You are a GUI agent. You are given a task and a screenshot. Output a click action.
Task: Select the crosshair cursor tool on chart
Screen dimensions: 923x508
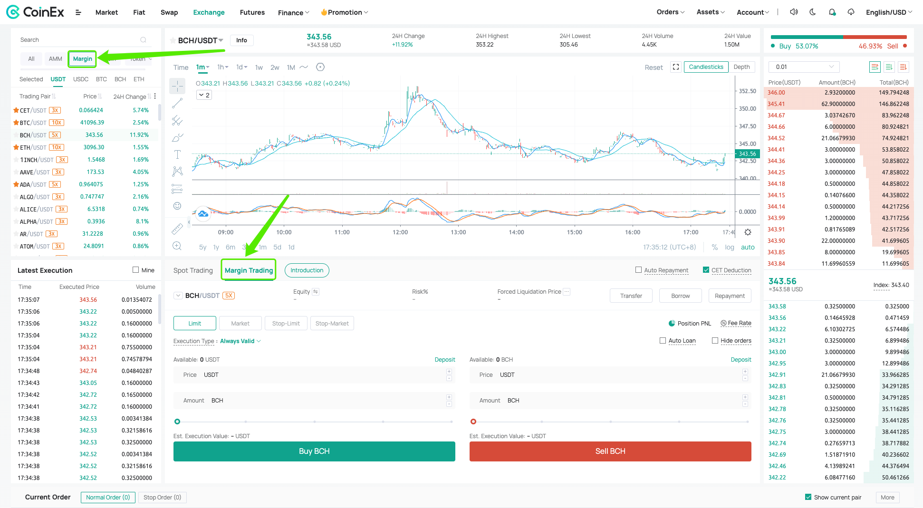coord(177,86)
